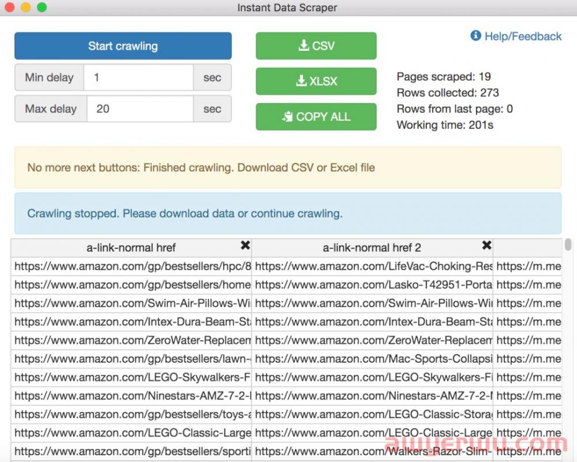
Task: Select LEGO-Classic-Large cell in href 2 column
Action: coord(372,433)
